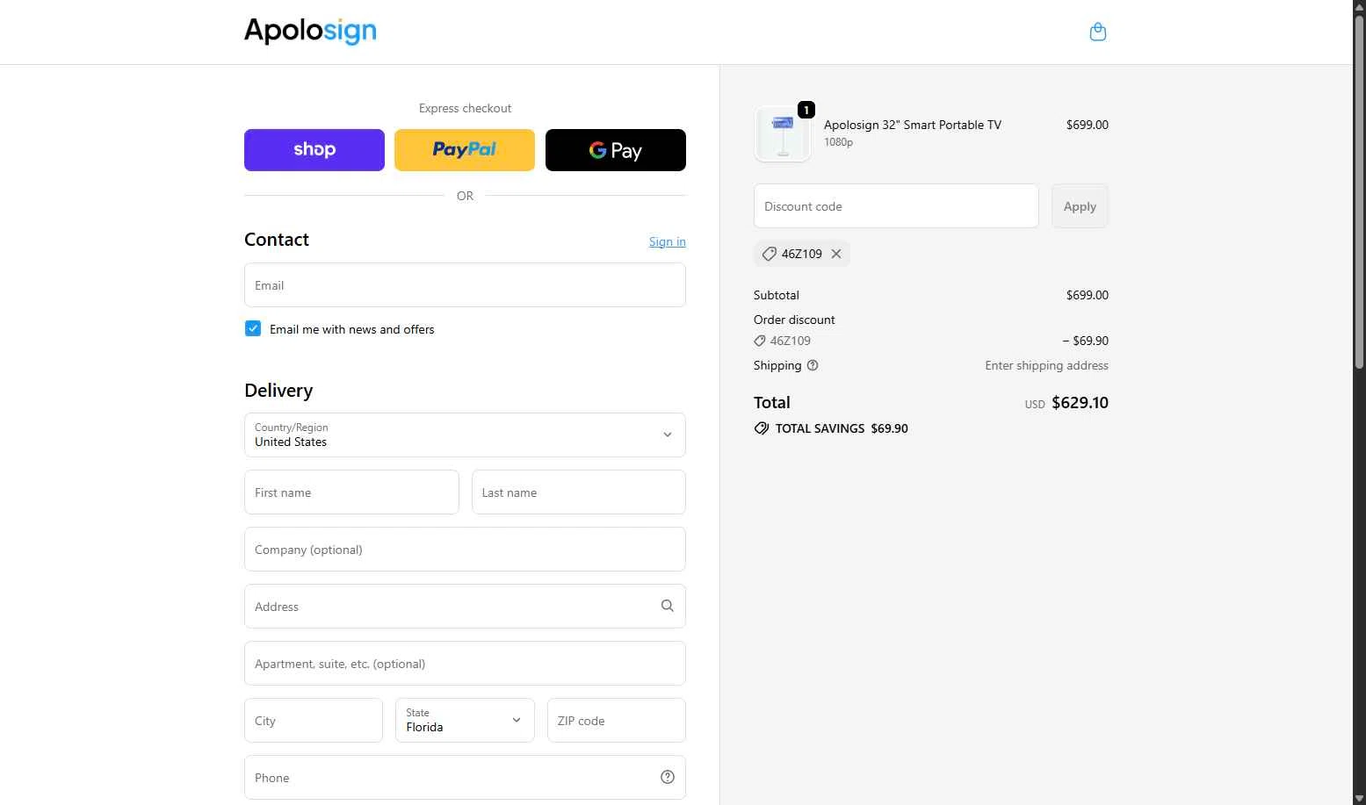
Task: Uncheck Email me with news and offers
Action: tap(253, 328)
